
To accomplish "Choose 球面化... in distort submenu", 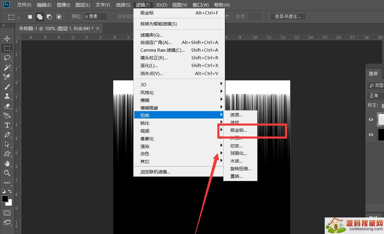I will (240, 153).
